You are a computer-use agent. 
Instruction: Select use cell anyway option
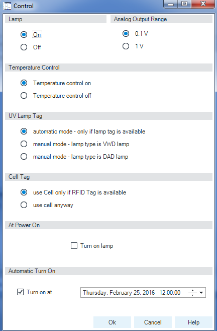[x=24, y=205]
